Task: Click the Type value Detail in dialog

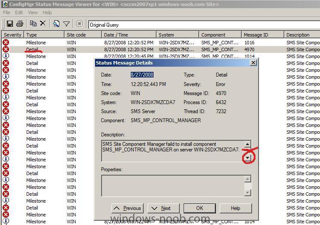Action: tap(222, 75)
